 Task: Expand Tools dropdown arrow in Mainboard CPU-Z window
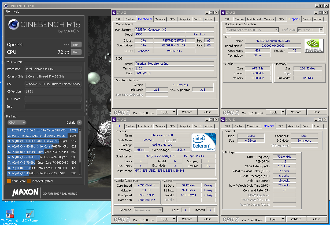(174, 112)
